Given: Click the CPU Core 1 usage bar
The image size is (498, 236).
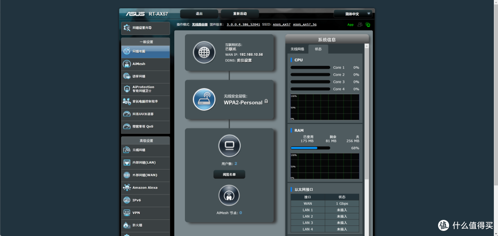Looking at the screenshot, I should click(x=310, y=67).
